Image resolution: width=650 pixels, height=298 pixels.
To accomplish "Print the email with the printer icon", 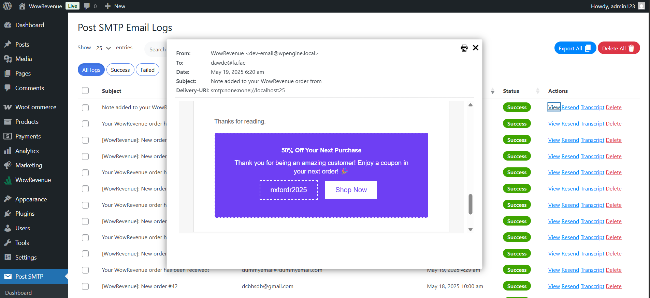I will tap(464, 48).
